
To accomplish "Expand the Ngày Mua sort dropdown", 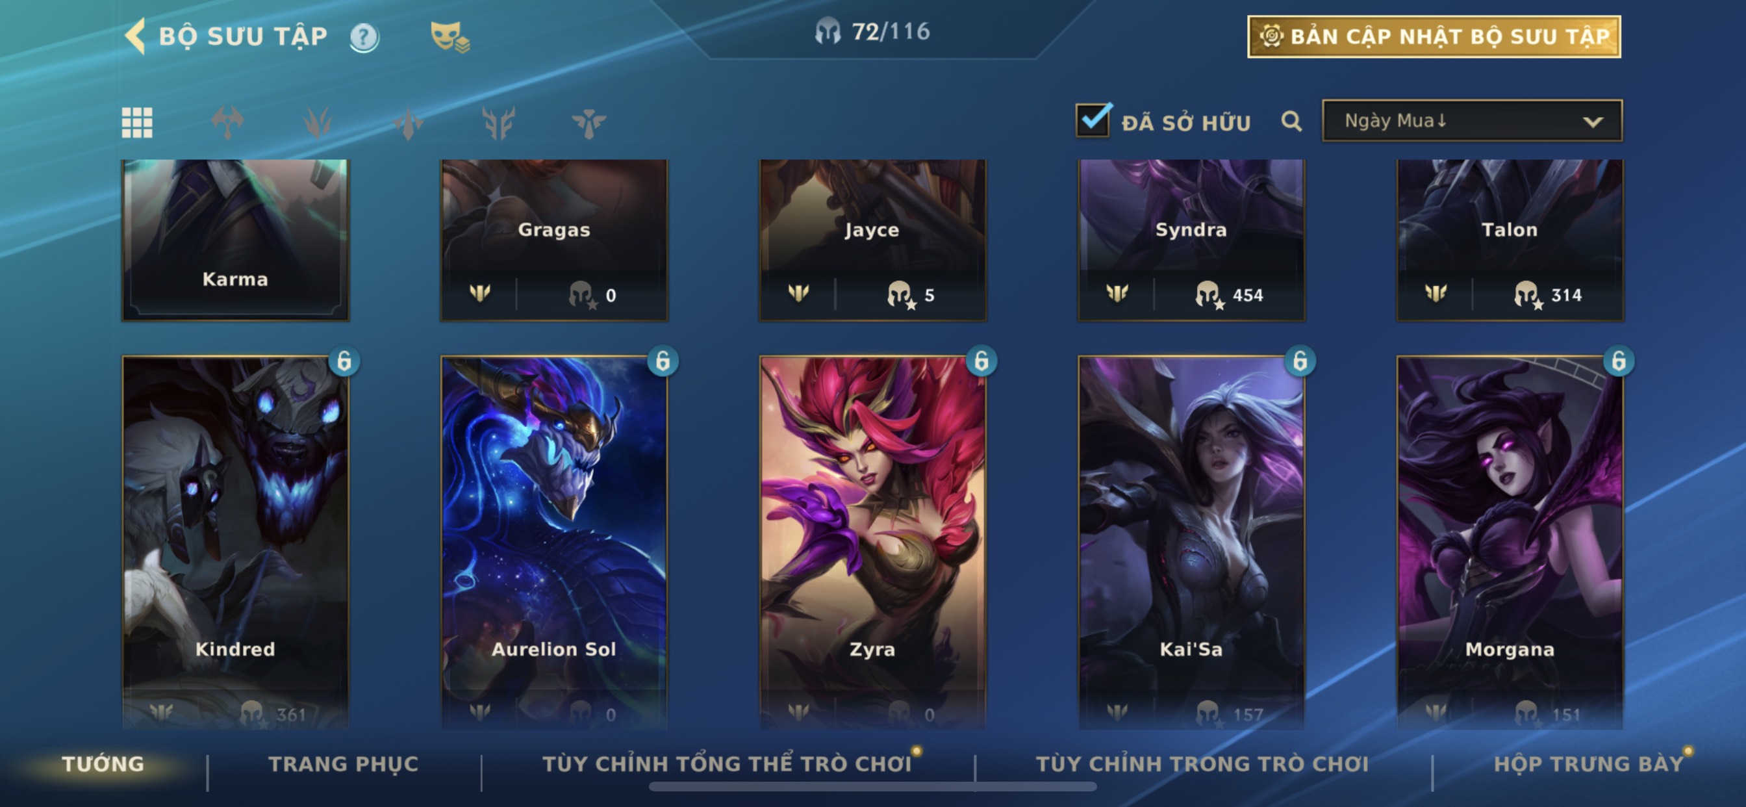I will (x=1472, y=121).
